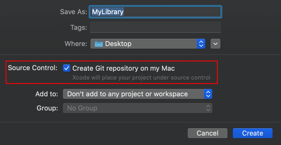
Task: Click the 'Xcode will place your project' hint text
Action: point(141,78)
